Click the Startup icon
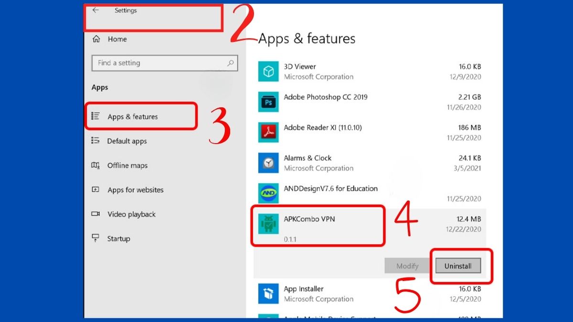573x322 pixels. coord(95,238)
